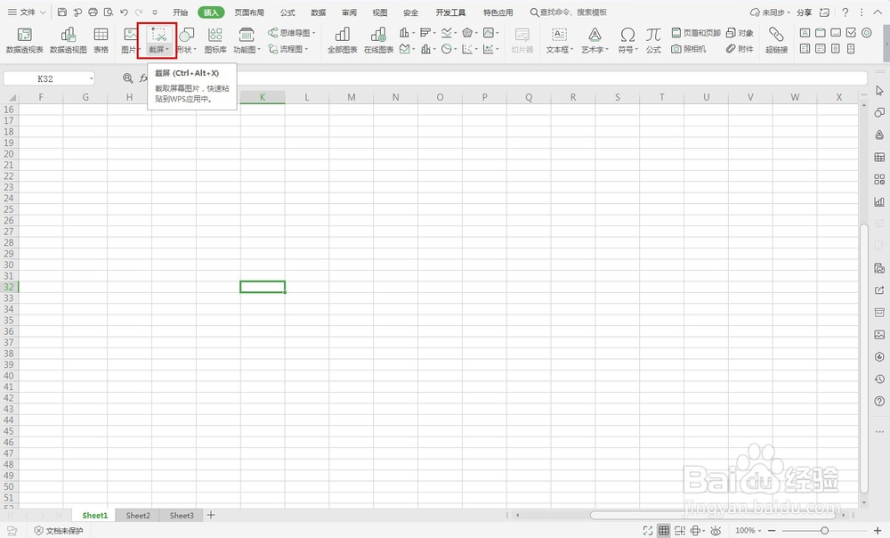Click the 分享 share button
Screen dimensions: 890x538
click(x=805, y=12)
